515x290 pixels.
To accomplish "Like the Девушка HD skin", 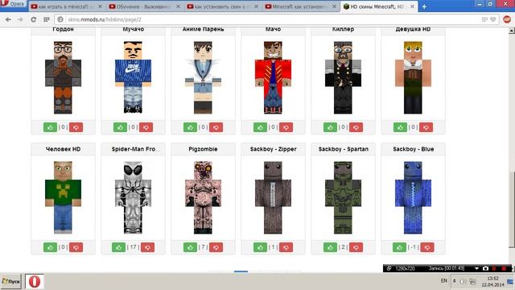I will pos(400,127).
